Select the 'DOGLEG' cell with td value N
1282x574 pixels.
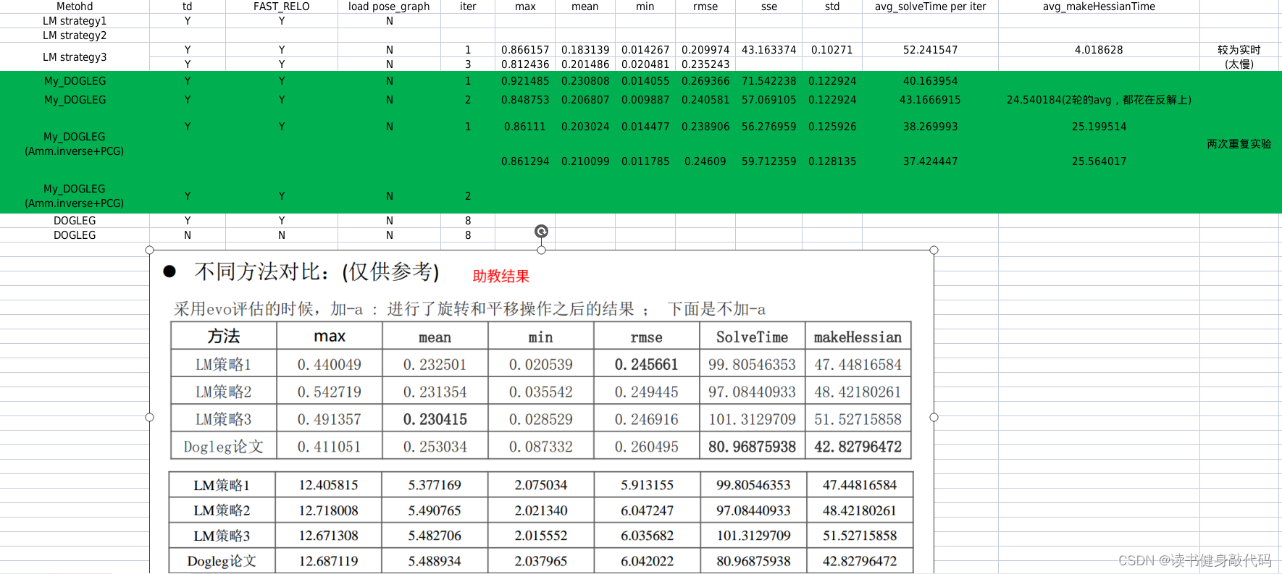click(x=75, y=235)
